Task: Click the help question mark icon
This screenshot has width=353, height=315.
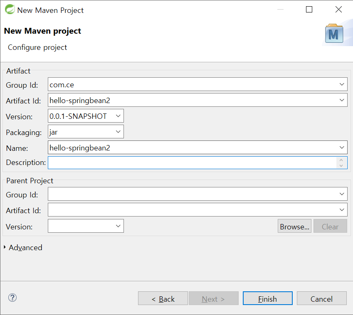Action: (12, 298)
